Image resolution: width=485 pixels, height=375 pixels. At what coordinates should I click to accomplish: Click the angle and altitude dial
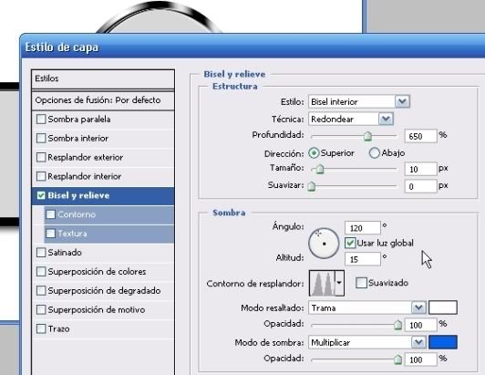point(324,244)
